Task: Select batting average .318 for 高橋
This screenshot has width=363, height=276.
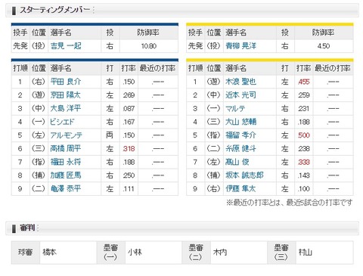Action: click(129, 148)
